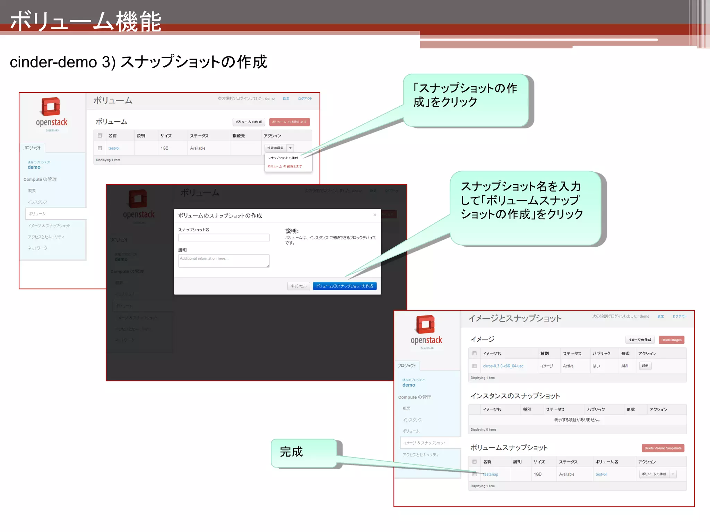Click the OpenStack logo in Images window
The width and height of the screenshot is (710, 532).
(x=426, y=332)
